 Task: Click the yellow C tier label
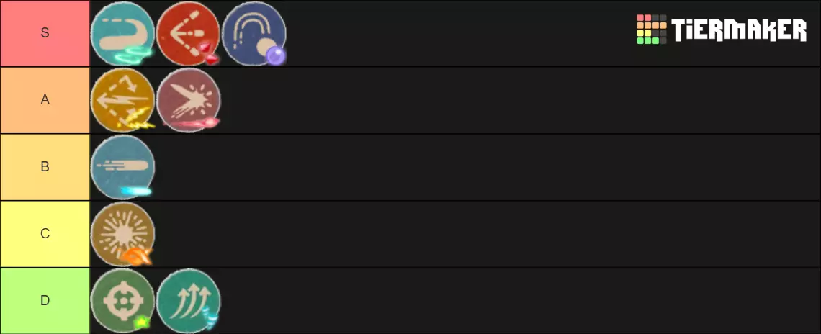click(x=45, y=234)
